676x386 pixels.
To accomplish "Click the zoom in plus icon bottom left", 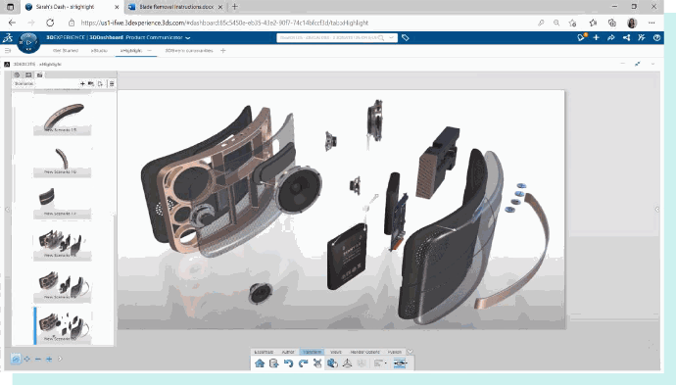I will [x=49, y=359].
